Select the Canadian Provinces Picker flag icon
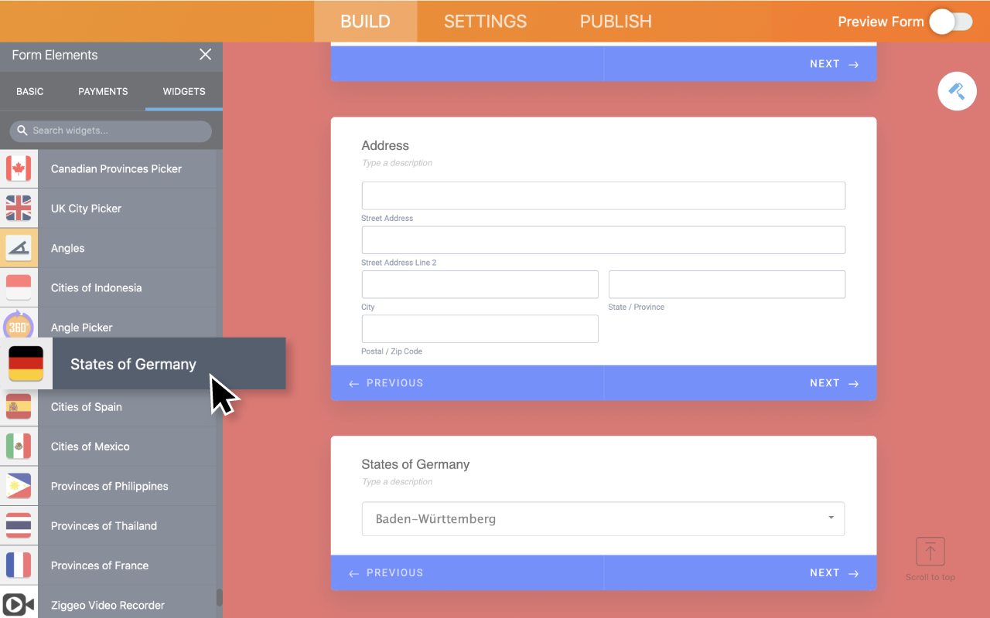Image resolution: width=990 pixels, height=618 pixels. click(x=19, y=168)
